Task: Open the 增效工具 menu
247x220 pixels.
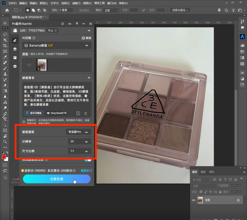Action: pyautogui.click(x=99, y=3)
